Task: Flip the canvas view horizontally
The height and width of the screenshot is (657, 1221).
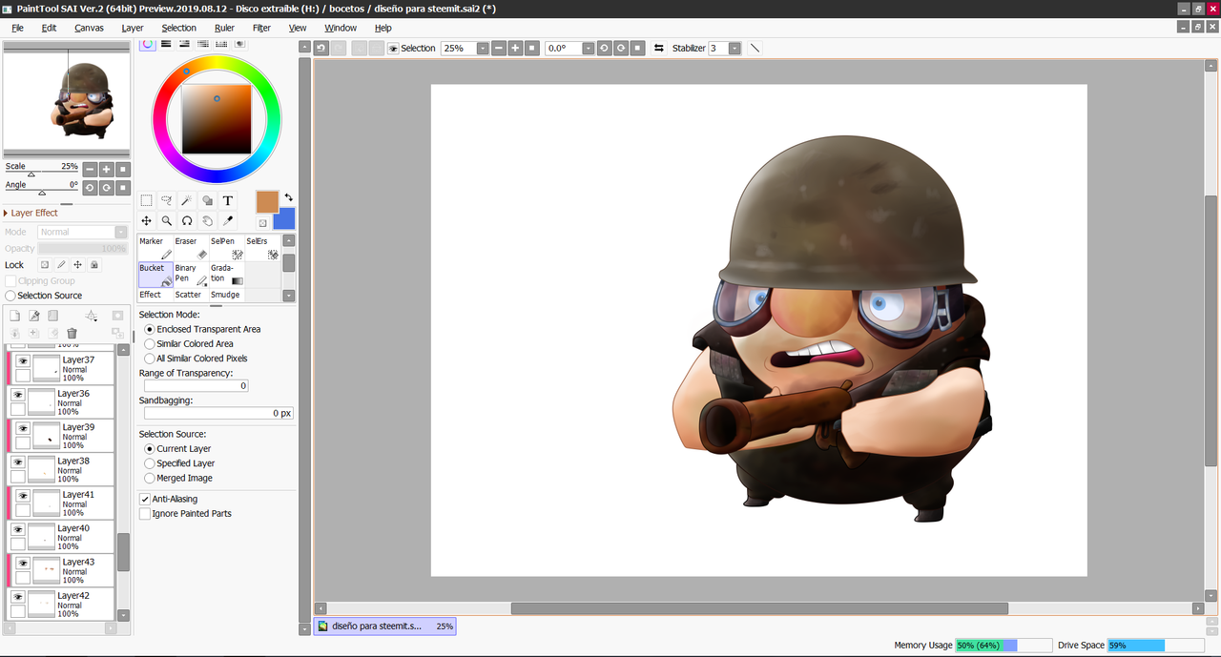Action: tap(658, 48)
